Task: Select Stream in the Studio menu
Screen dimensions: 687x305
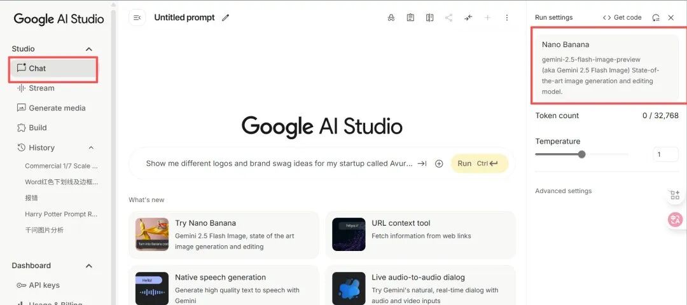Action: [41, 88]
